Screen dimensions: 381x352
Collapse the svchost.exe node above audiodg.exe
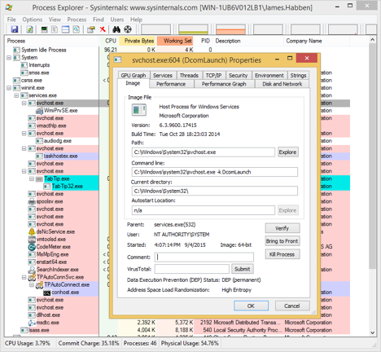tap(24, 134)
